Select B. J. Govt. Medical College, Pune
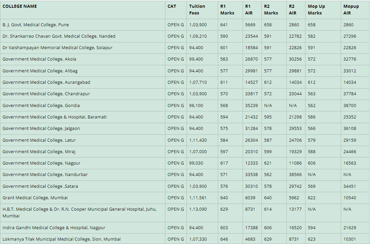This screenshot has width=370, height=244. pyautogui.click(x=36, y=25)
